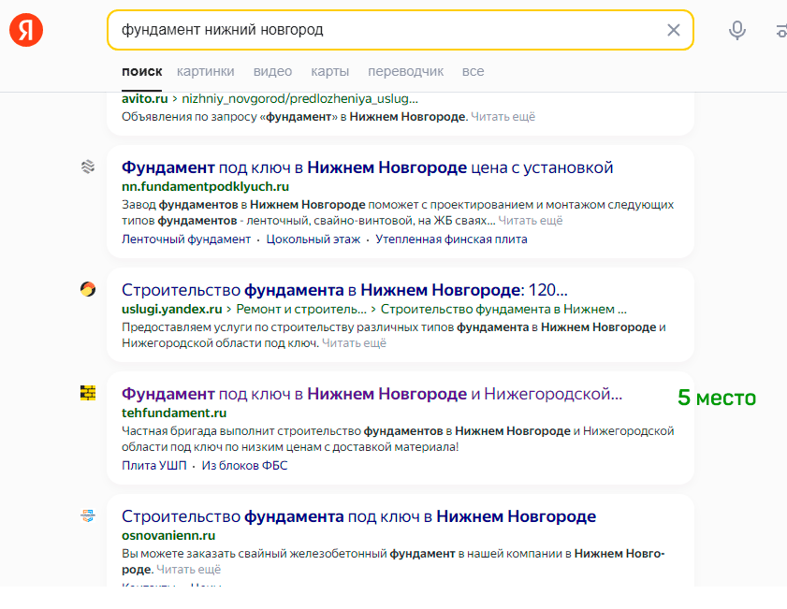Expand Читать ещё in uslugi.yandex.ru snippet

click(354, 343)
